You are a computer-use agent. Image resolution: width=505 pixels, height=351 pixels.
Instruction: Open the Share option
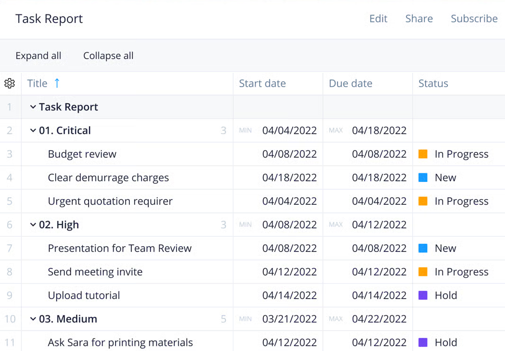[x=419, y=19]
